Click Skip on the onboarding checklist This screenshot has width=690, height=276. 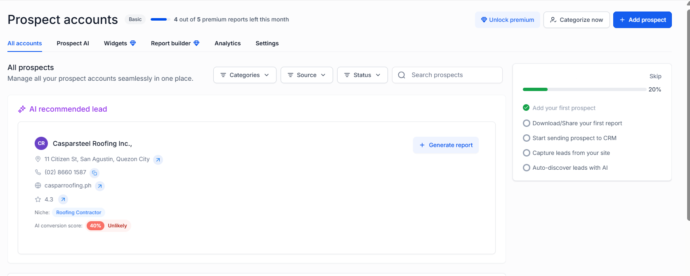(x=655, y=76)
